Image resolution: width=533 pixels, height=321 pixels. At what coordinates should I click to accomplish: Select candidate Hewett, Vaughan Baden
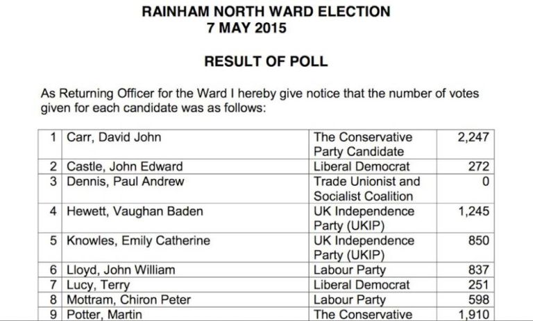[x=135, y=211]
